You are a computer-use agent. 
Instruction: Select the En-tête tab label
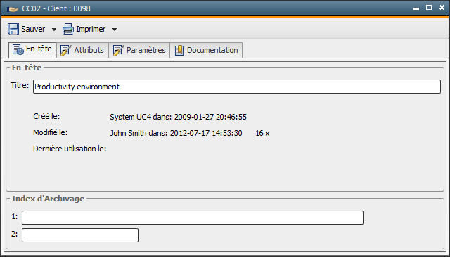click(x=39, y=49)
